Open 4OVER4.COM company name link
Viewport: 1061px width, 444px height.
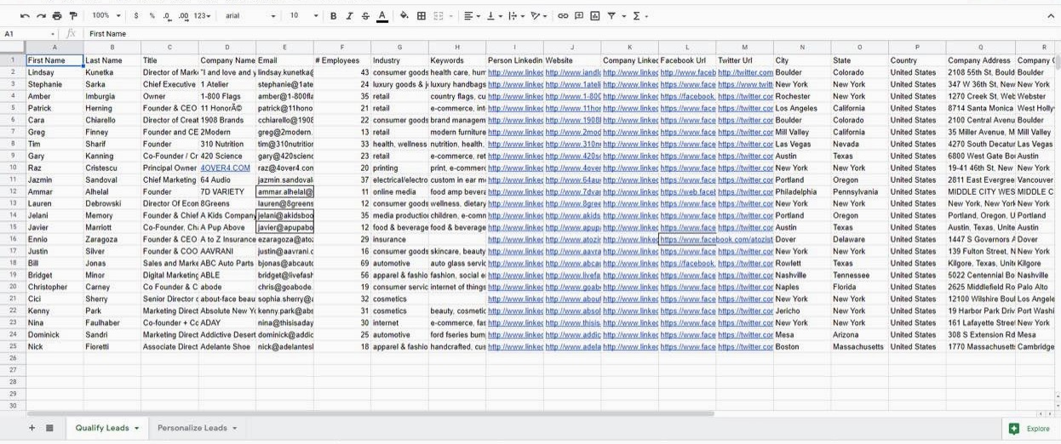226,168
